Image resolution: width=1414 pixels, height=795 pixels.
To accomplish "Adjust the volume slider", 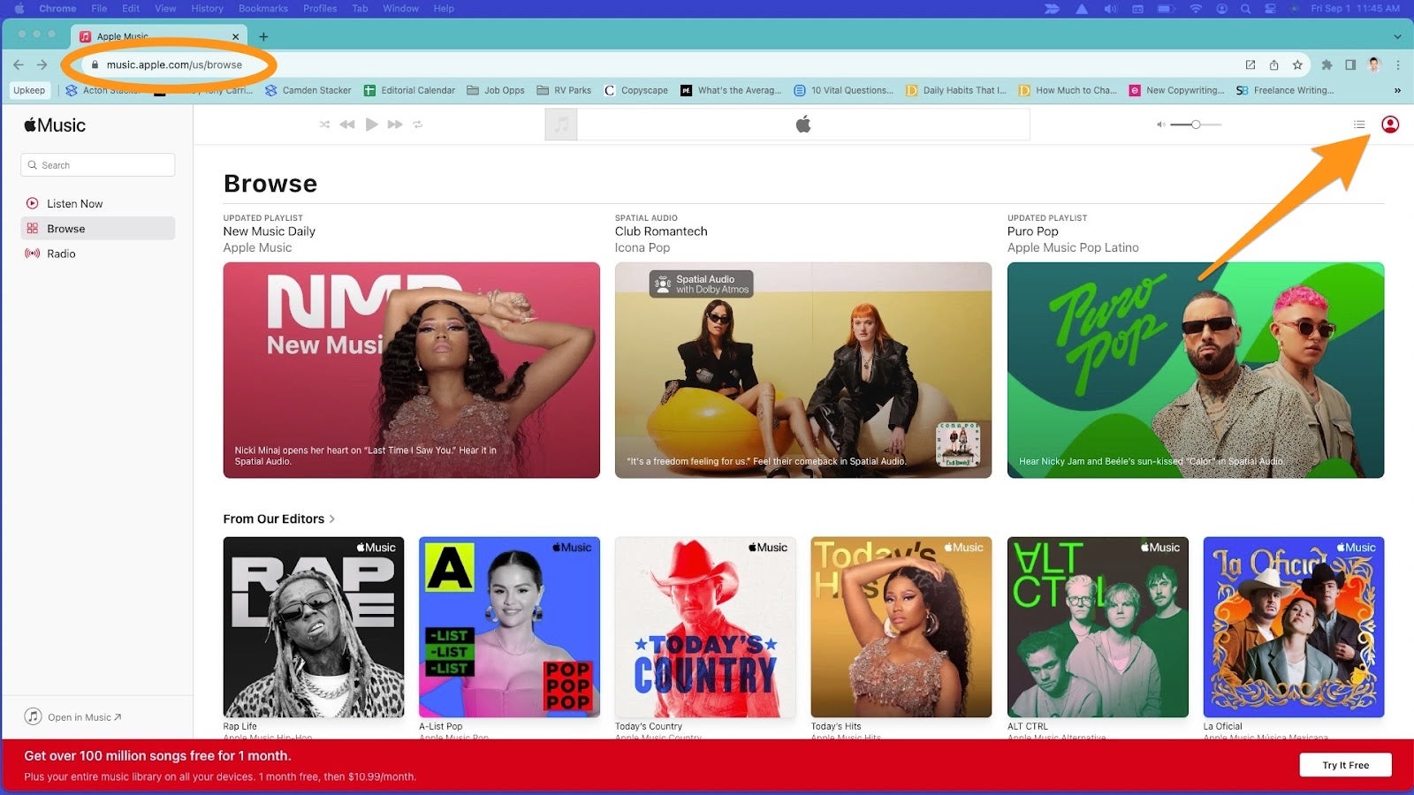I will [x=1195, y=125].
